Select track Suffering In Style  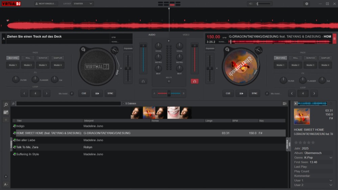tap(149, 154)
